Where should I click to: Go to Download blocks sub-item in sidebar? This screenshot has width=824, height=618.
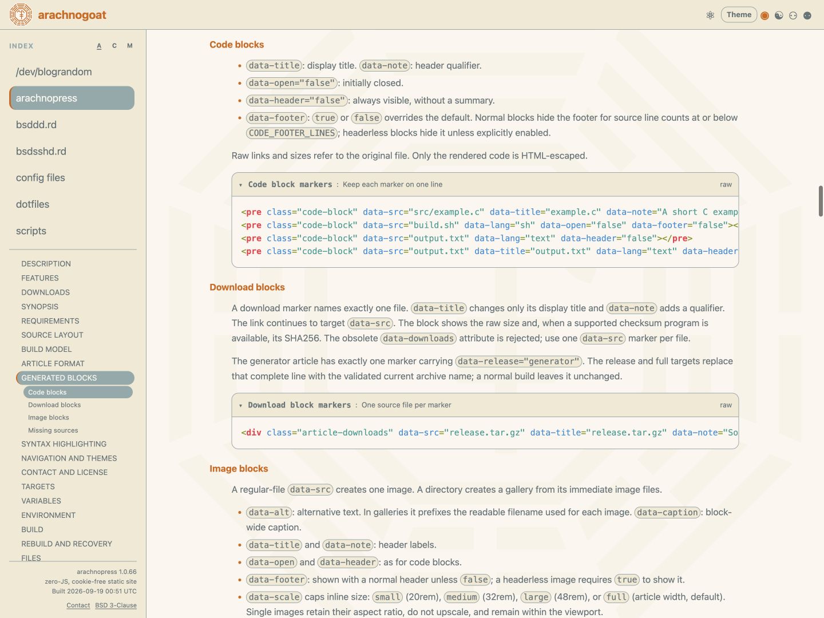coord(54,405)
